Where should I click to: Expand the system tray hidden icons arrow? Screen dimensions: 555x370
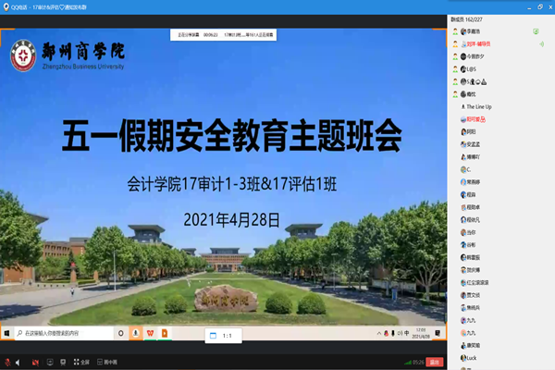click(x=378, y=333)
